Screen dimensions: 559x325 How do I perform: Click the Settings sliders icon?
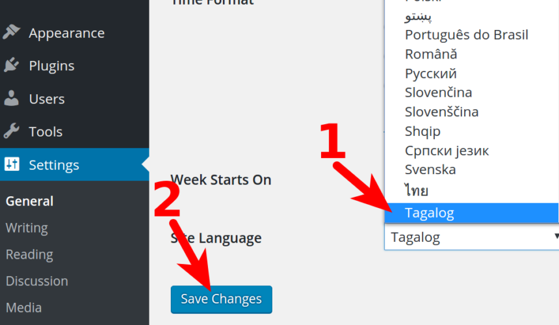tap(12, 164)
